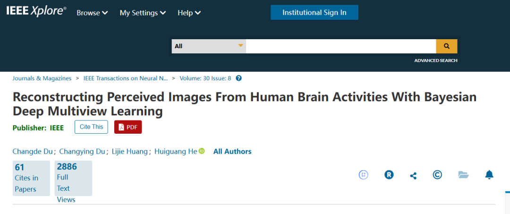
Task: Set an alert with bell icon
Action: [x=489, y=175]
